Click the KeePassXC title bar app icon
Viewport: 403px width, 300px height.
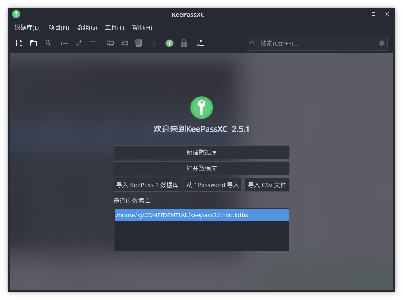[x=16, y=14]
